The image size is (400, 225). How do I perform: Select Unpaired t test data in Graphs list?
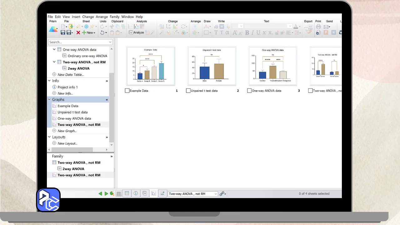[72, 112]
